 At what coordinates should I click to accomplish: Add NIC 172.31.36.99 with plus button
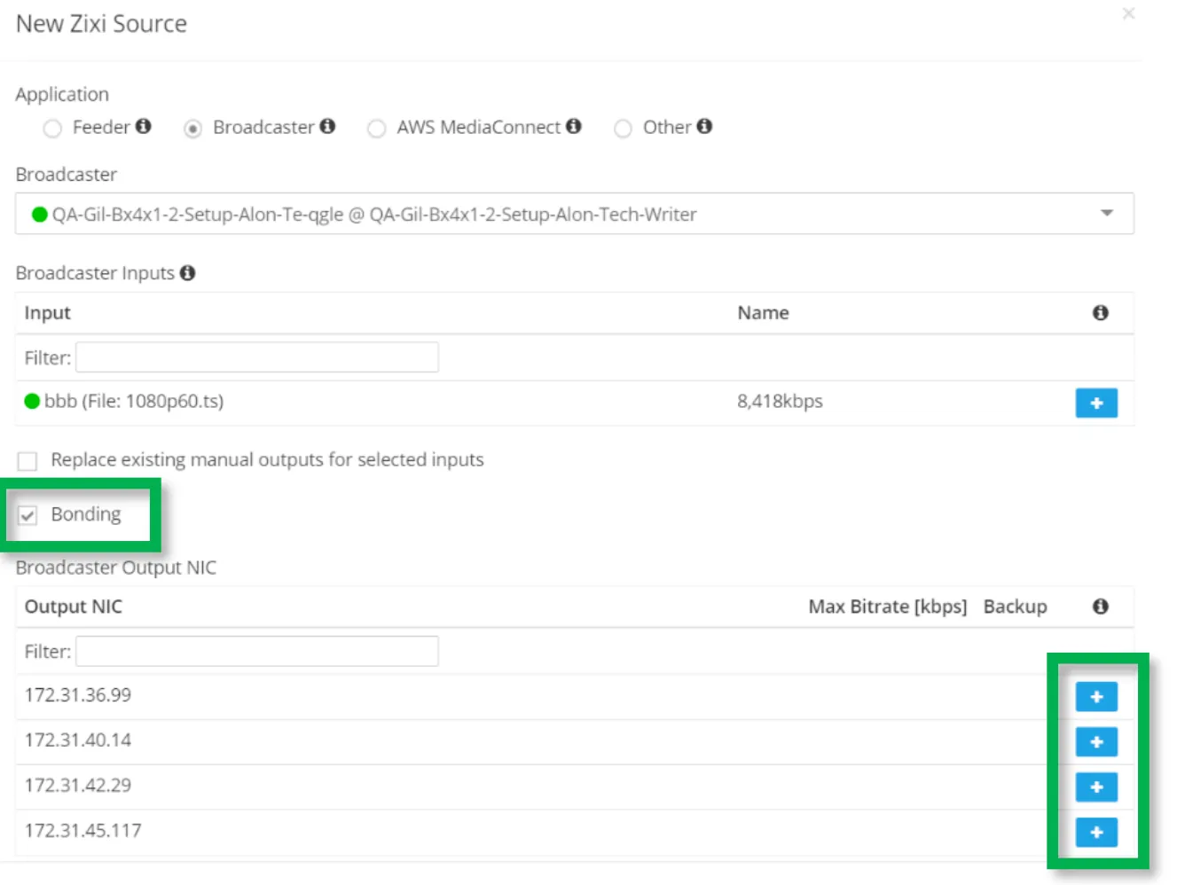click(1096, 696)
